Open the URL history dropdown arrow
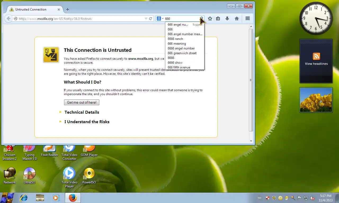 146,19
